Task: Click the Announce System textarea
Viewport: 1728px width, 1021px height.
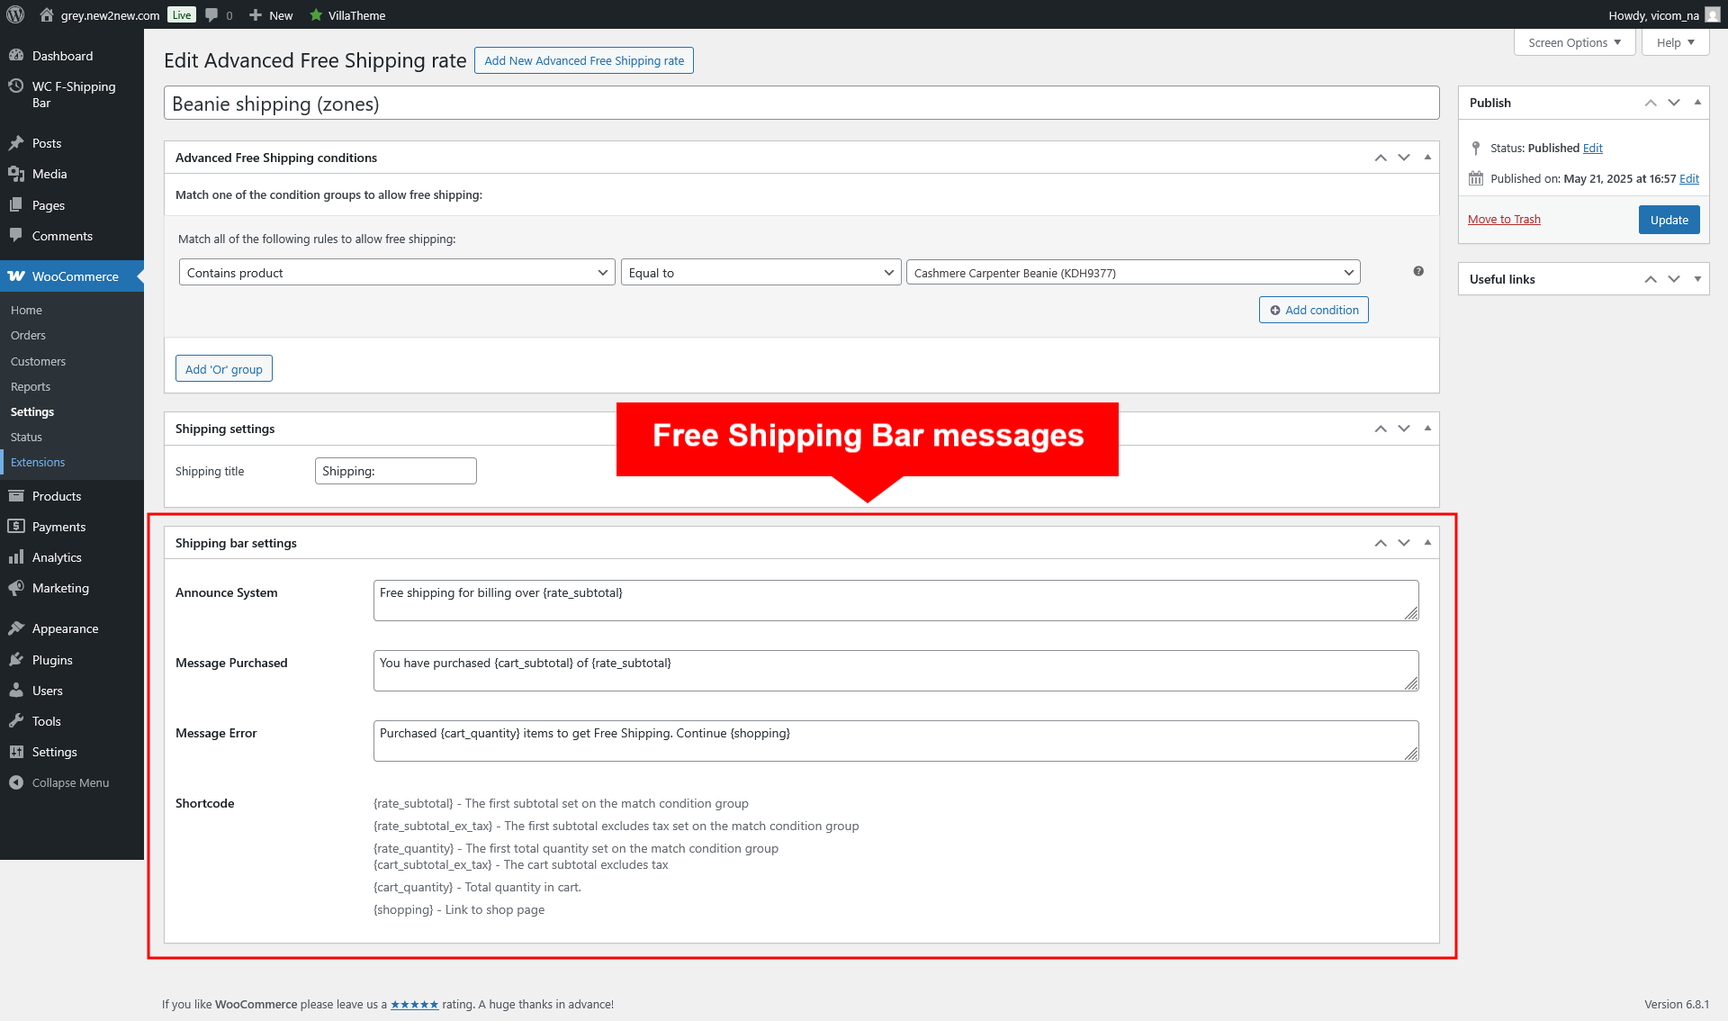Action: [x=895, y=601]
